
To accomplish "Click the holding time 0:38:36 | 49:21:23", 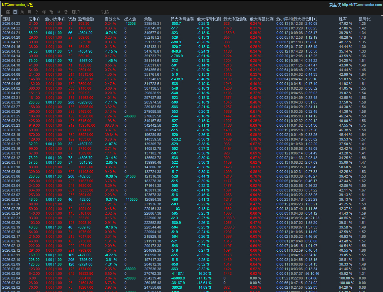I will point(305,218).
